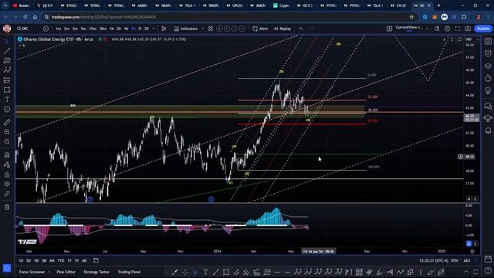
Task: Open the Trading Panel tab
Action: click(x=129, y=272)
